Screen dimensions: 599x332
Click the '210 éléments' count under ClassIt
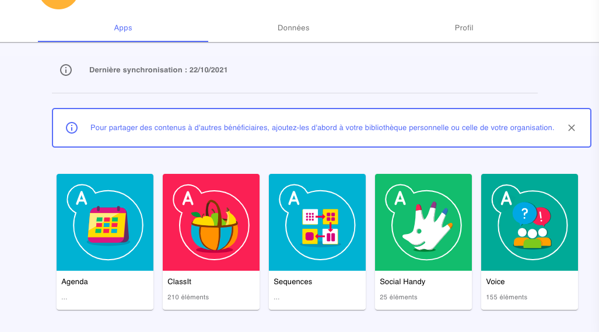[188, 297]
